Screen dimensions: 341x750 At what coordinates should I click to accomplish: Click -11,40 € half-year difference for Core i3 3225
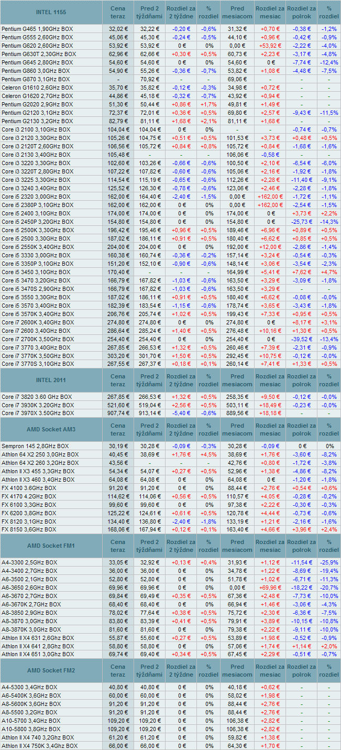coord(302,180)
